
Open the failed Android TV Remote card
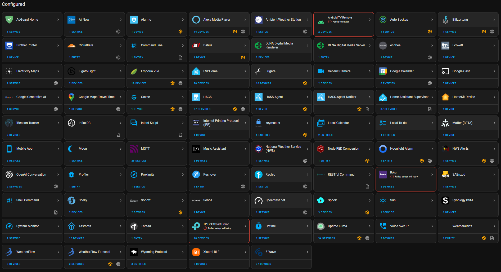(x=343, y=19)
